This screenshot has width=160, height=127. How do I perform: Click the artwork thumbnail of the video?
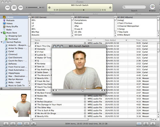coord(15,105)
